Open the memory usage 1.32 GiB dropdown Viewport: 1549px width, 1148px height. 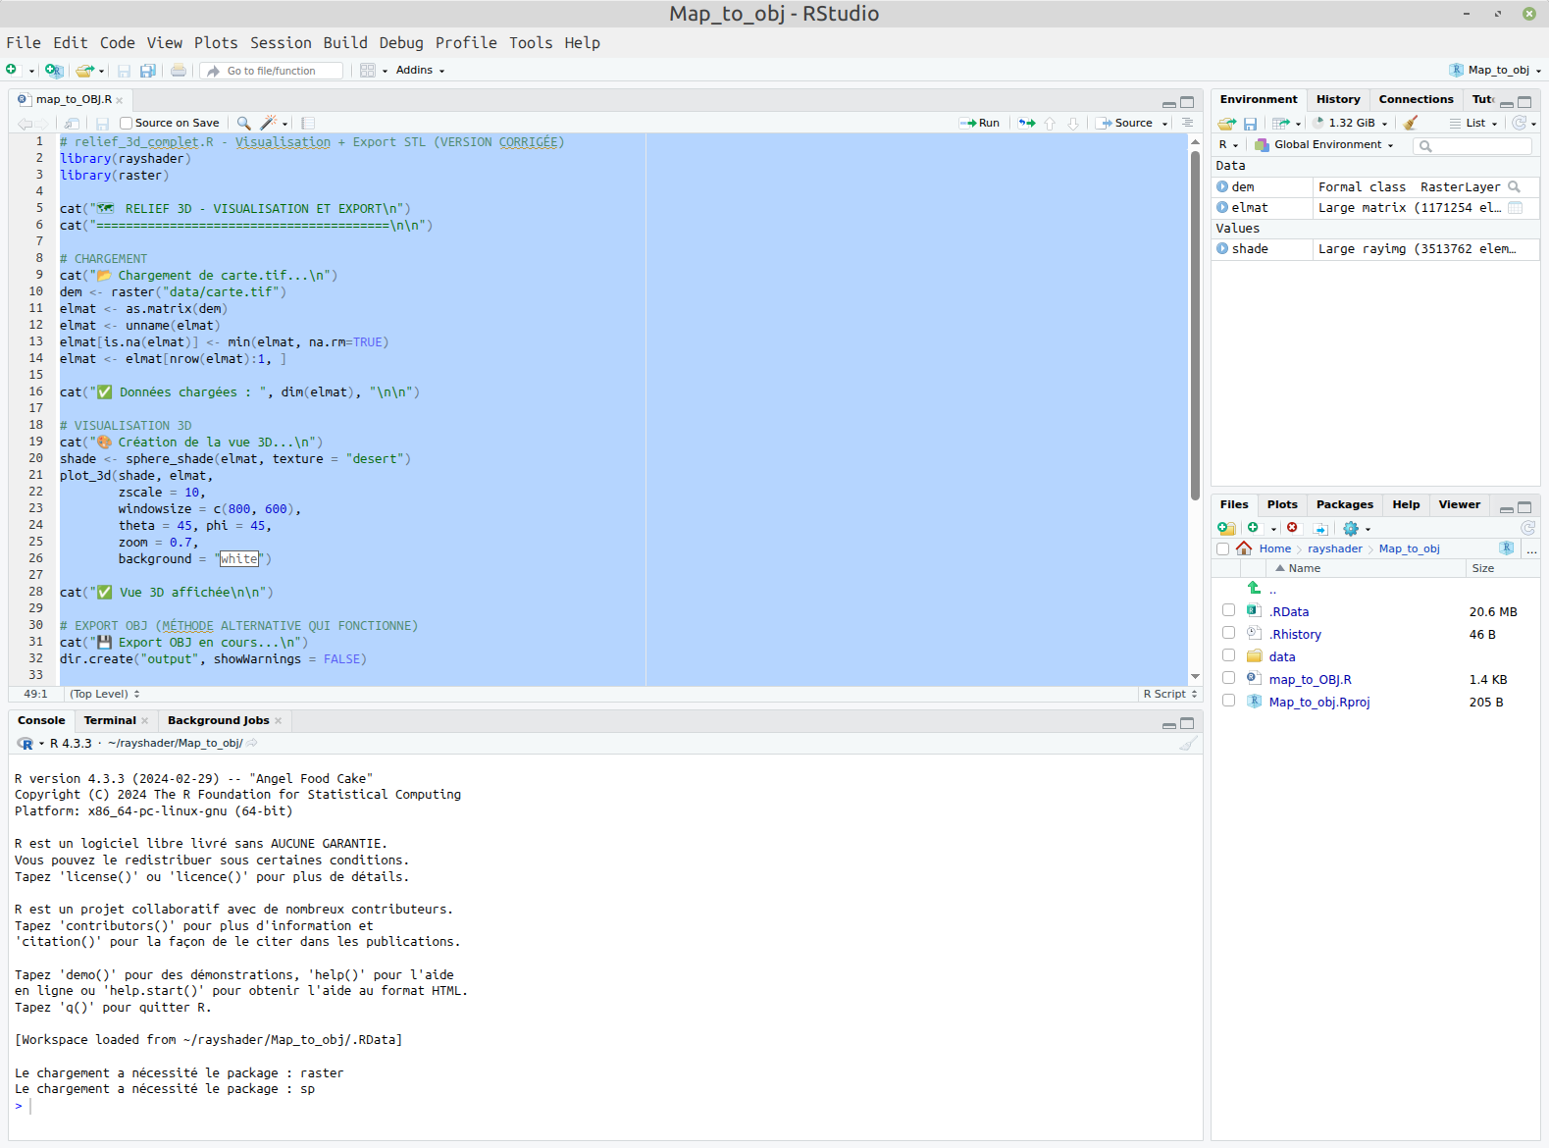pos(1353,123)
